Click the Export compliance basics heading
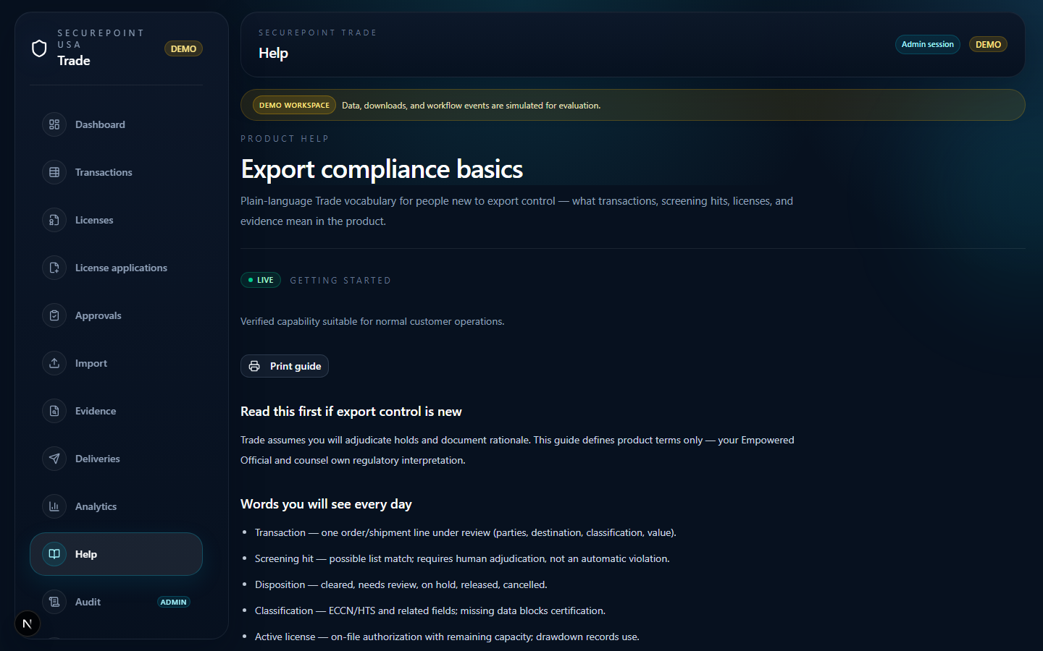This screenshot has height=651, width=1043. [x=382, y=169]
